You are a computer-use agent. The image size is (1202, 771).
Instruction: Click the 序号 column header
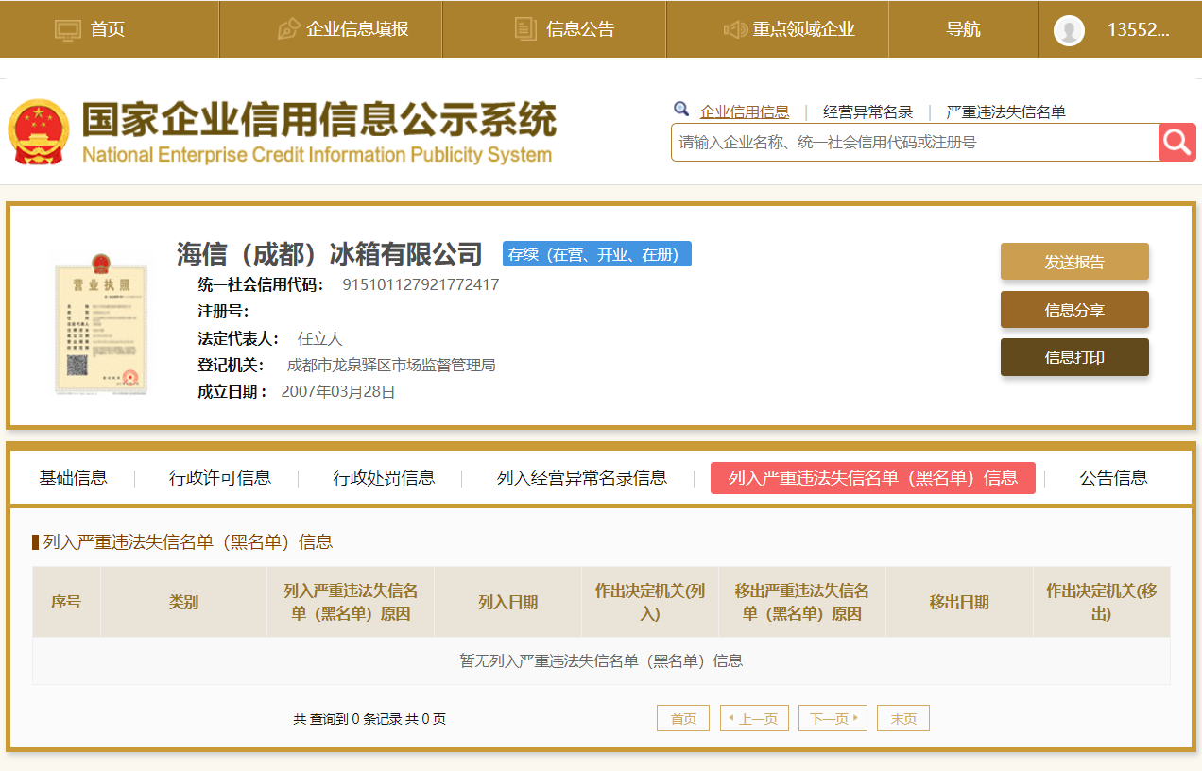coord(66,602)
